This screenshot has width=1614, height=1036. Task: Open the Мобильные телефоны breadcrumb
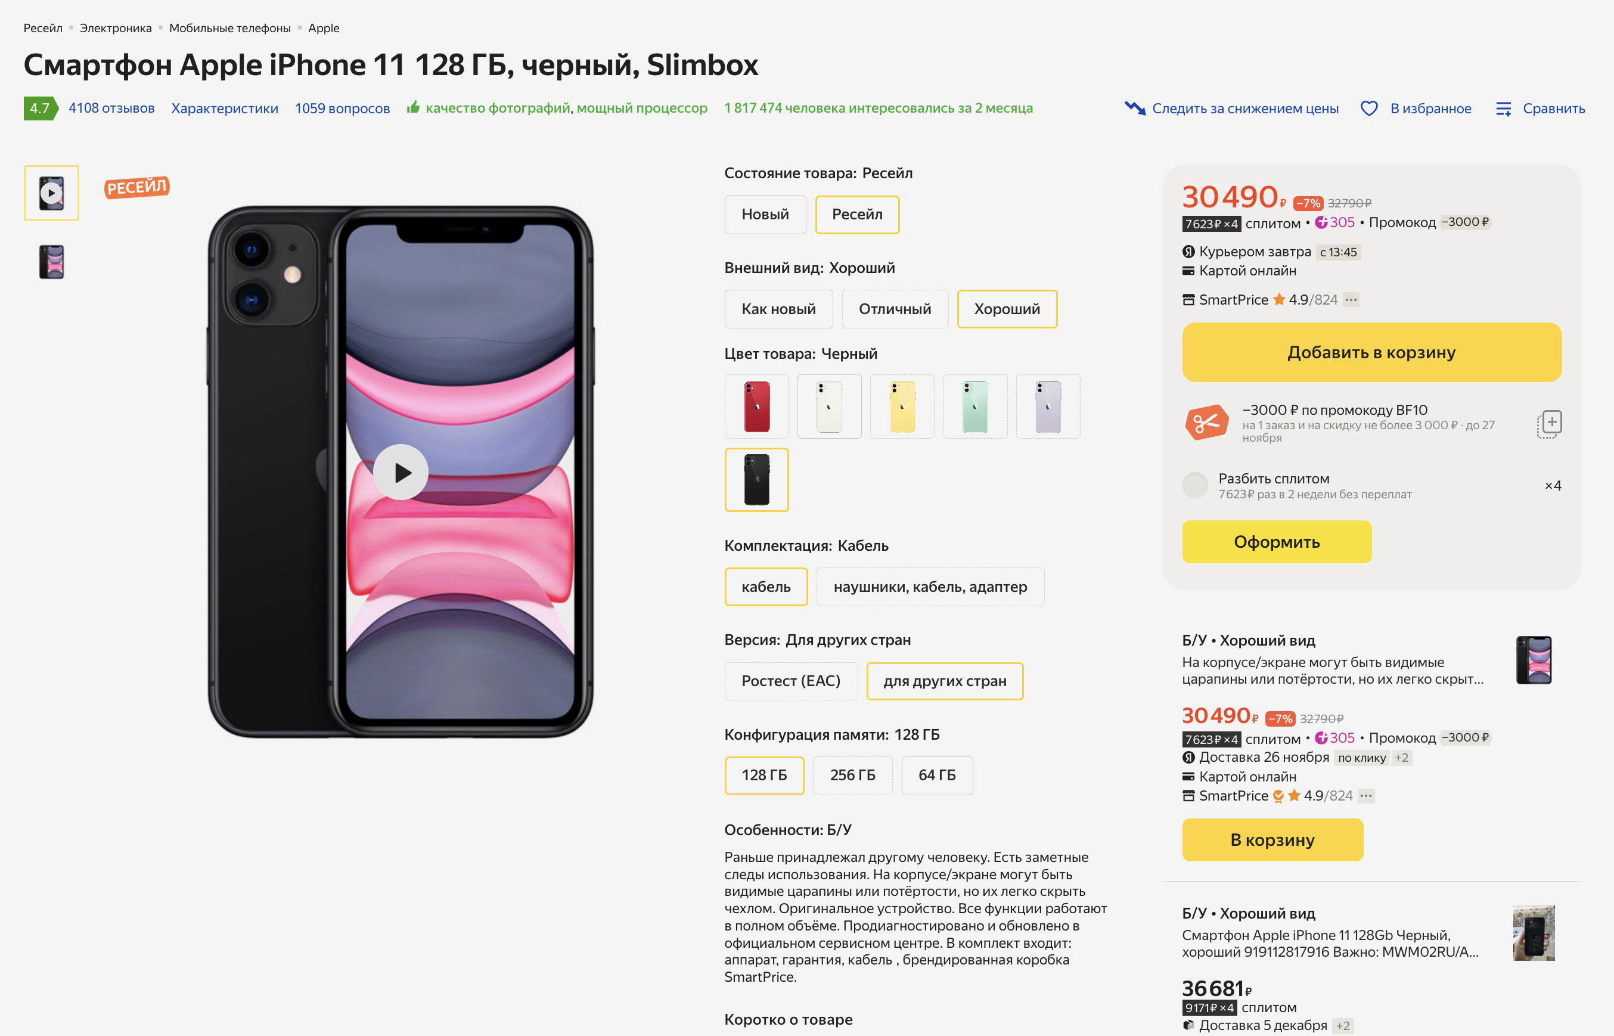point(230,28)
